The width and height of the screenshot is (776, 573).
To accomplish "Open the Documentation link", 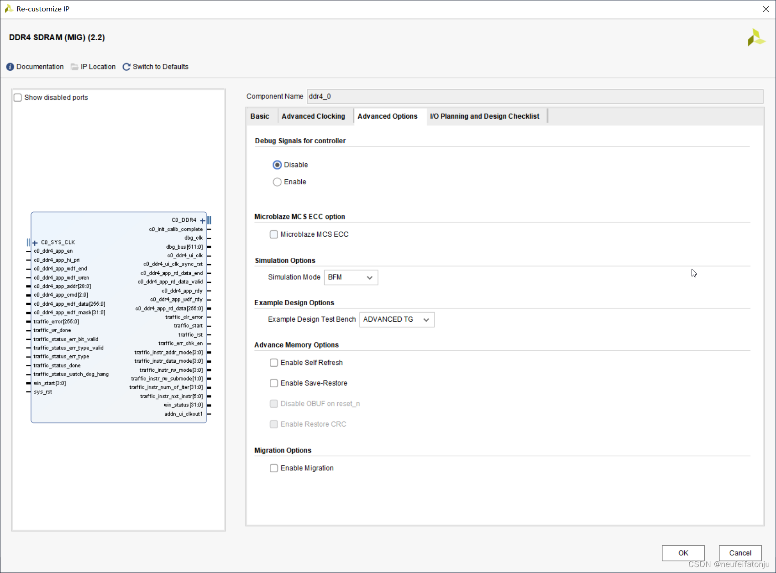I will [x=40, y=67].
